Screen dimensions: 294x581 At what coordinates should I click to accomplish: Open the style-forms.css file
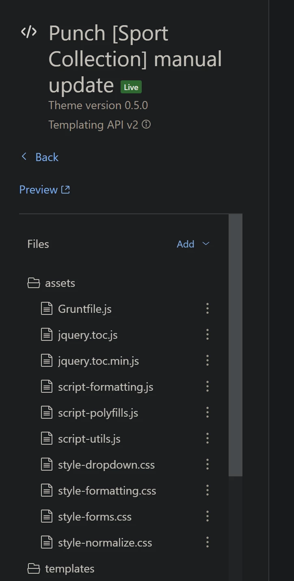click(x=95, y=517)
